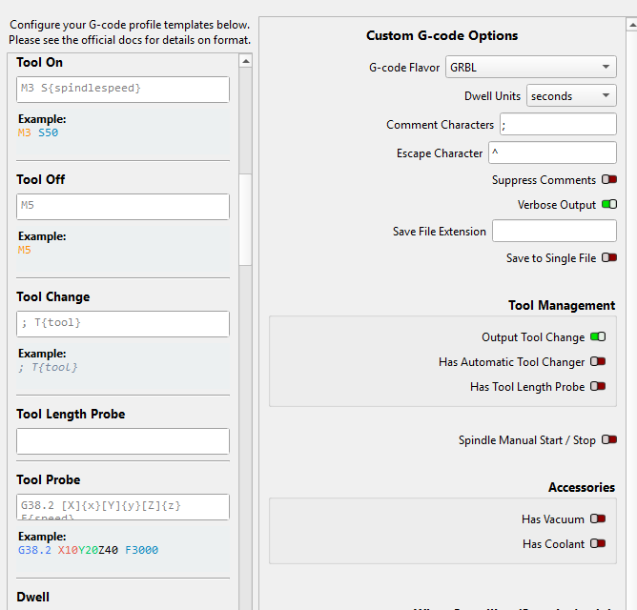Enable Has Automatic Tool Changer switch
Viewport: 637px width, 610px height.
click(x=598, y=361)
